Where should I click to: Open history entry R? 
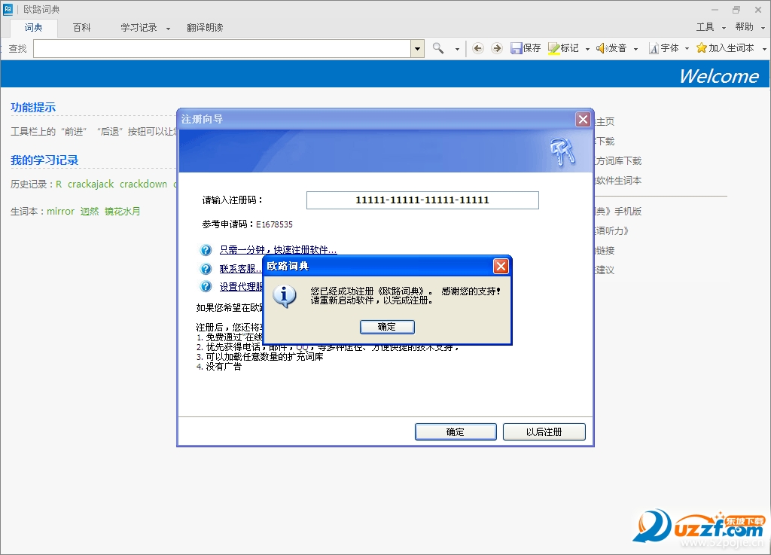pyautogui.click(x=59, y=184)
